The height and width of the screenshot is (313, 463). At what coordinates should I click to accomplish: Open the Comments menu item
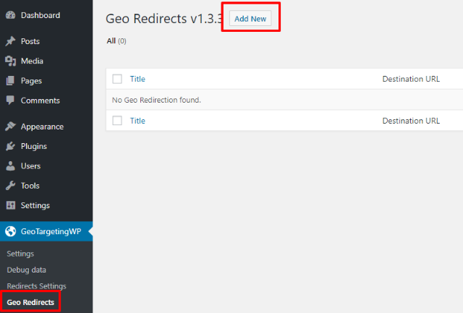click(46, 100)
